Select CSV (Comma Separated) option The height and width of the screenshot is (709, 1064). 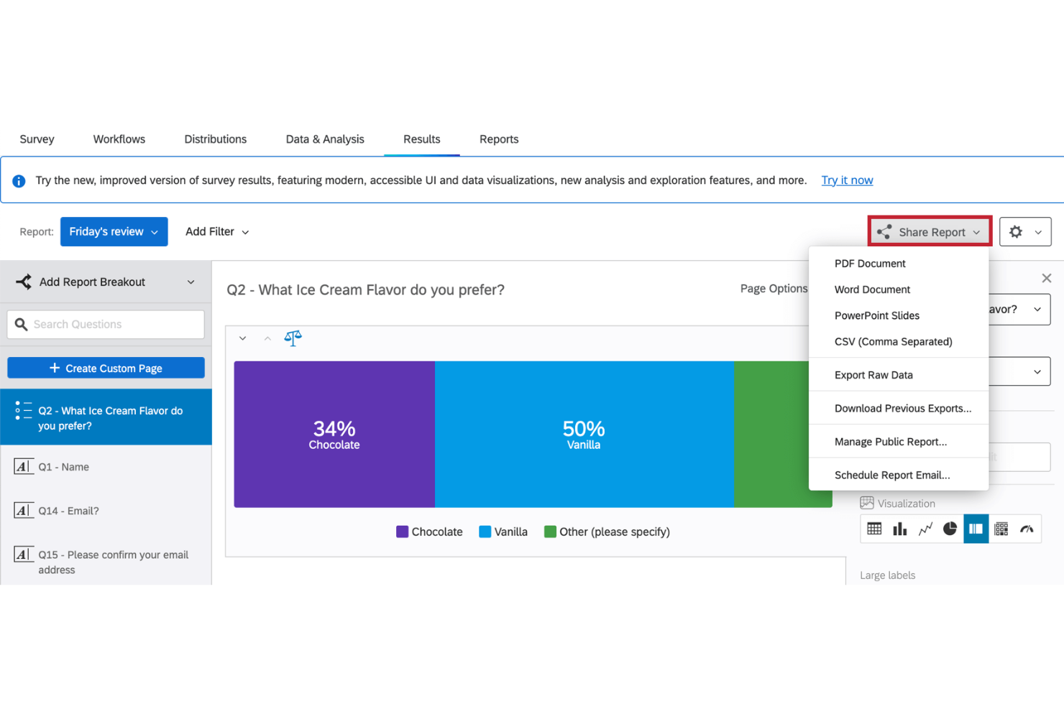coord(899,342)
